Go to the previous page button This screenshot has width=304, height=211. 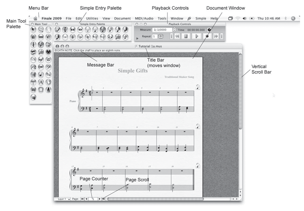click(86, 199)
